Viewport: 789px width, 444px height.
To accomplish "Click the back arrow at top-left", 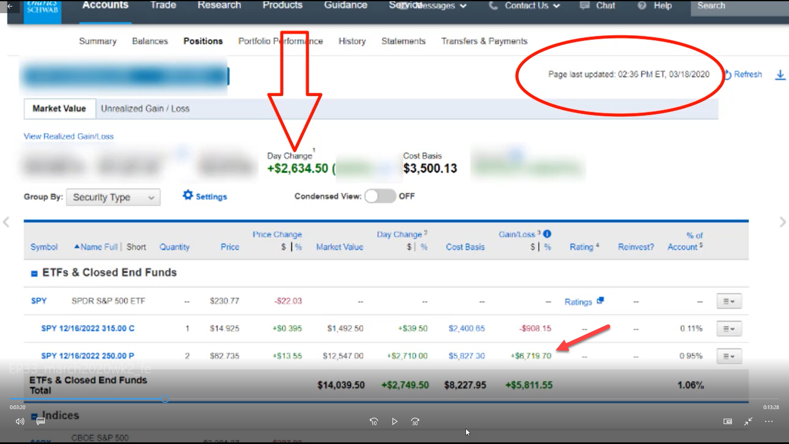I will [10, 6].
